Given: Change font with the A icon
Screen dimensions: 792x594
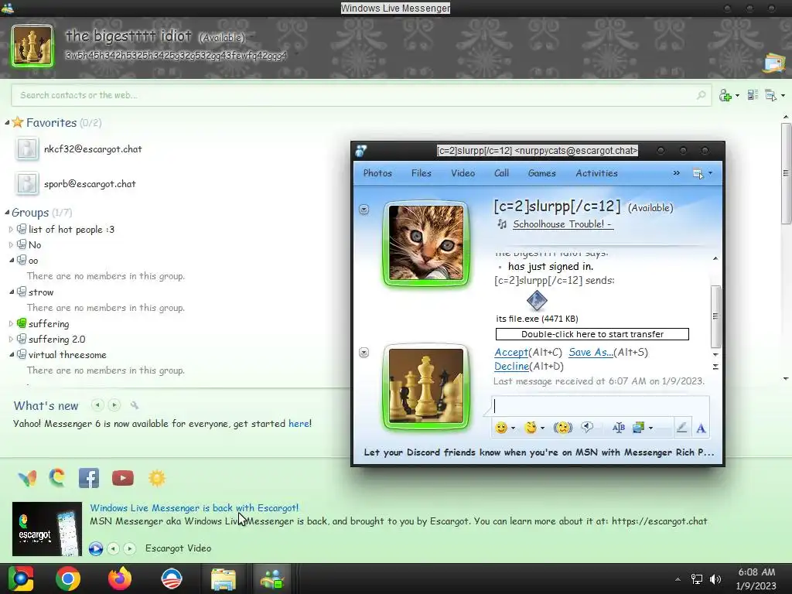Looking at the screenshot, I should [701, 428].
